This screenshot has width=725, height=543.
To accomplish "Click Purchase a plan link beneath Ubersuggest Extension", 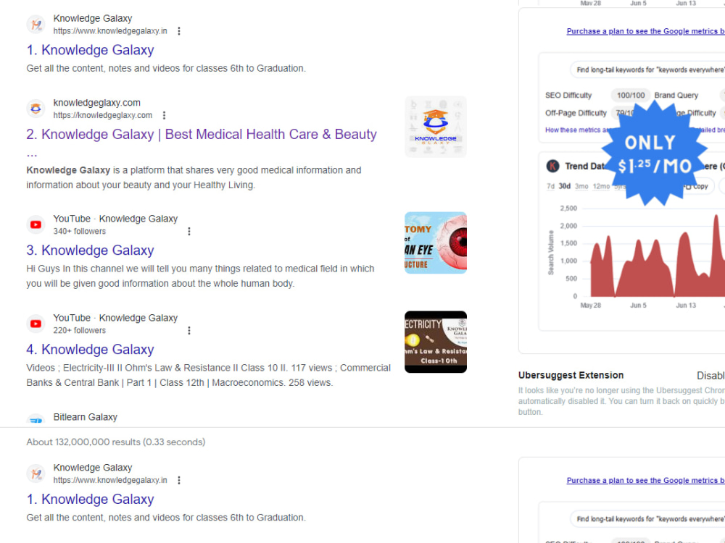I will point(645,480).
